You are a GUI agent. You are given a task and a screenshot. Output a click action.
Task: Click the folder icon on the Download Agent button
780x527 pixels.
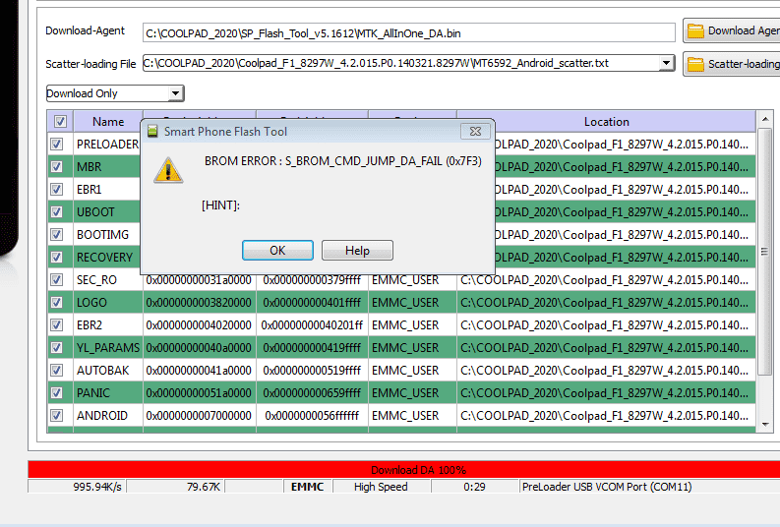coord(695,30)
